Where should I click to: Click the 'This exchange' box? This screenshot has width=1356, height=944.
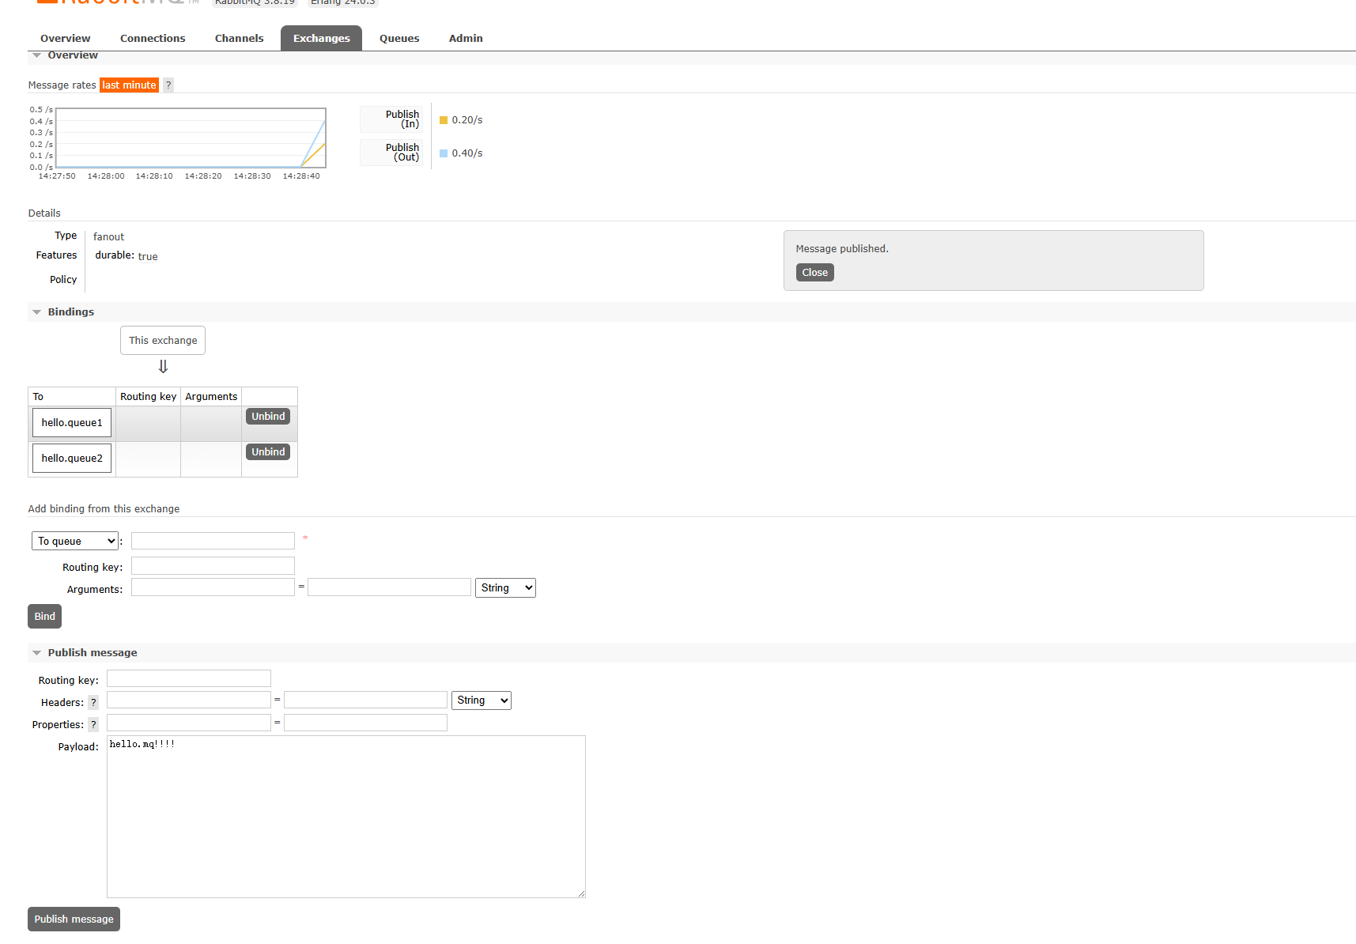(x=163, y=340)
